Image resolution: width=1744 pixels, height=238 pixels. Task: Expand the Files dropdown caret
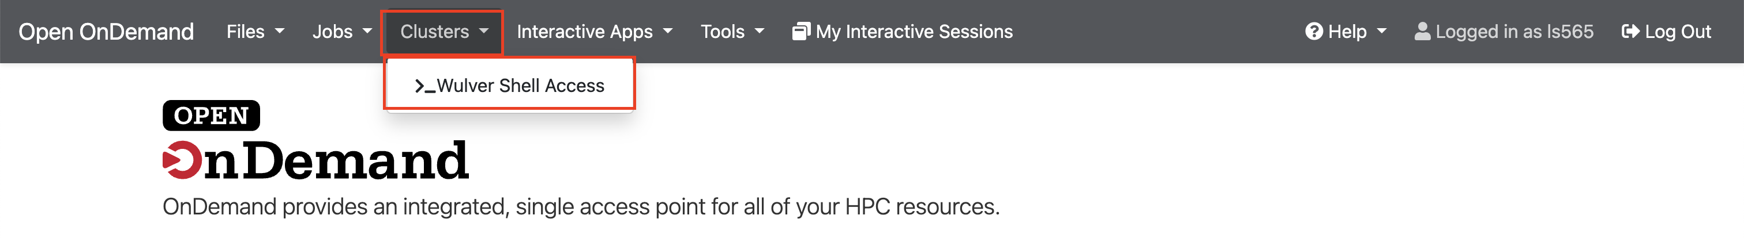point(280,32)
